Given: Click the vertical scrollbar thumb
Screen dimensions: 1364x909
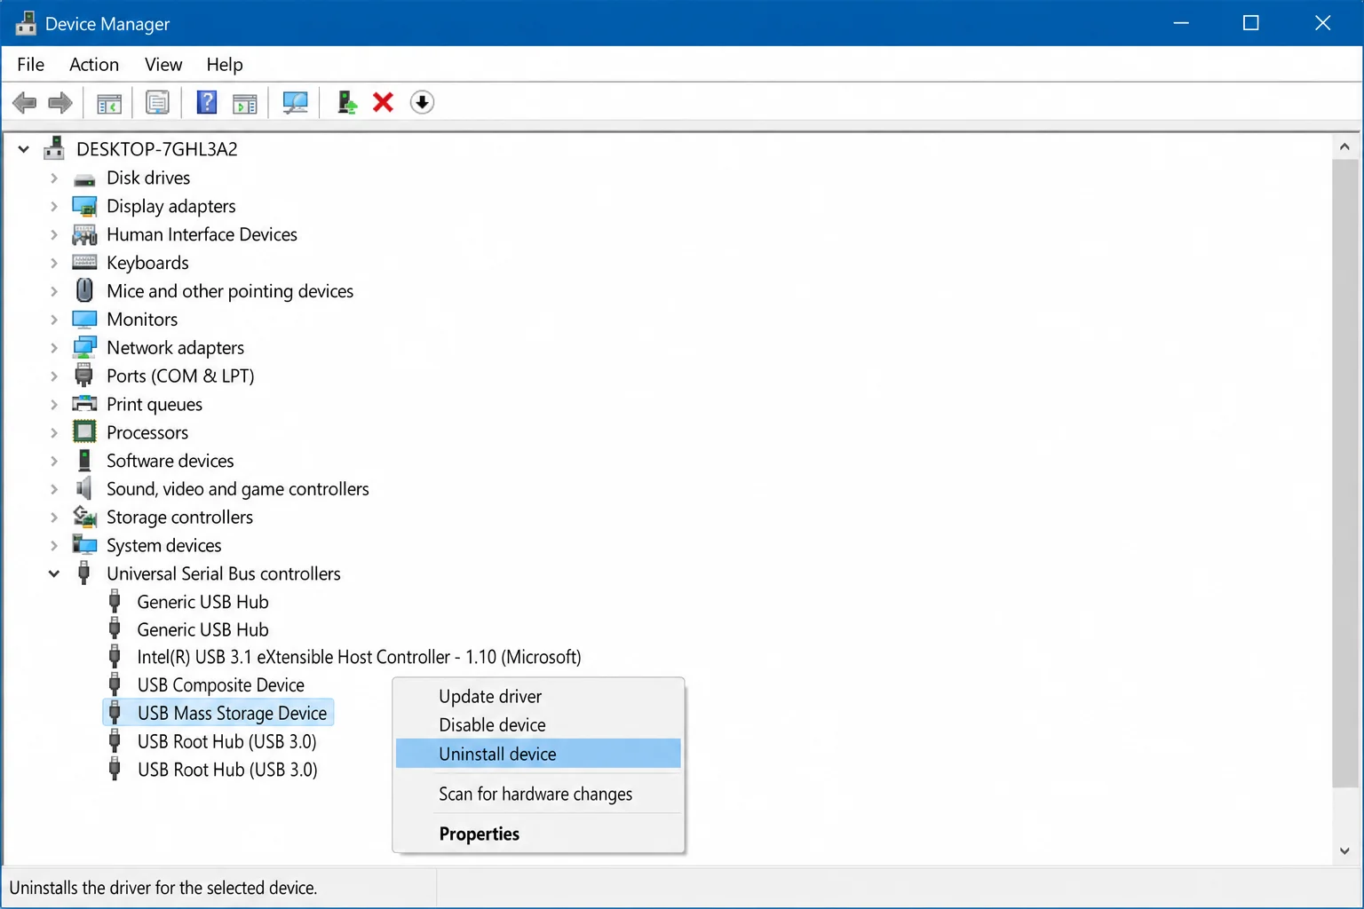Looking at the screenshot, I should [1344, 472].
